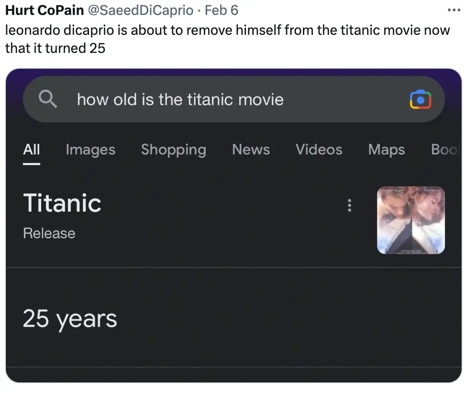
Task: Click the ellipsis icon on the tweet
Action: pyautogui.click(x=453, y=10)
